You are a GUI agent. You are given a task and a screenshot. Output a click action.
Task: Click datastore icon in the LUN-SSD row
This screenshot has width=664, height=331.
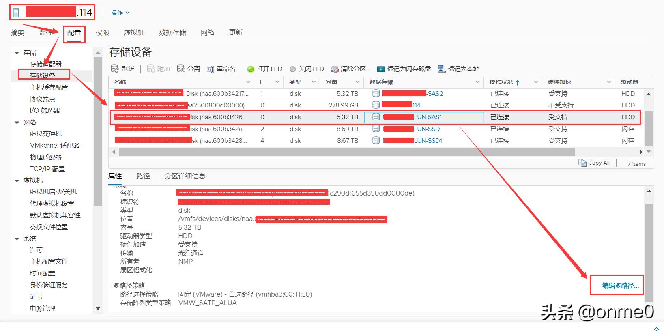pos(376,129)
